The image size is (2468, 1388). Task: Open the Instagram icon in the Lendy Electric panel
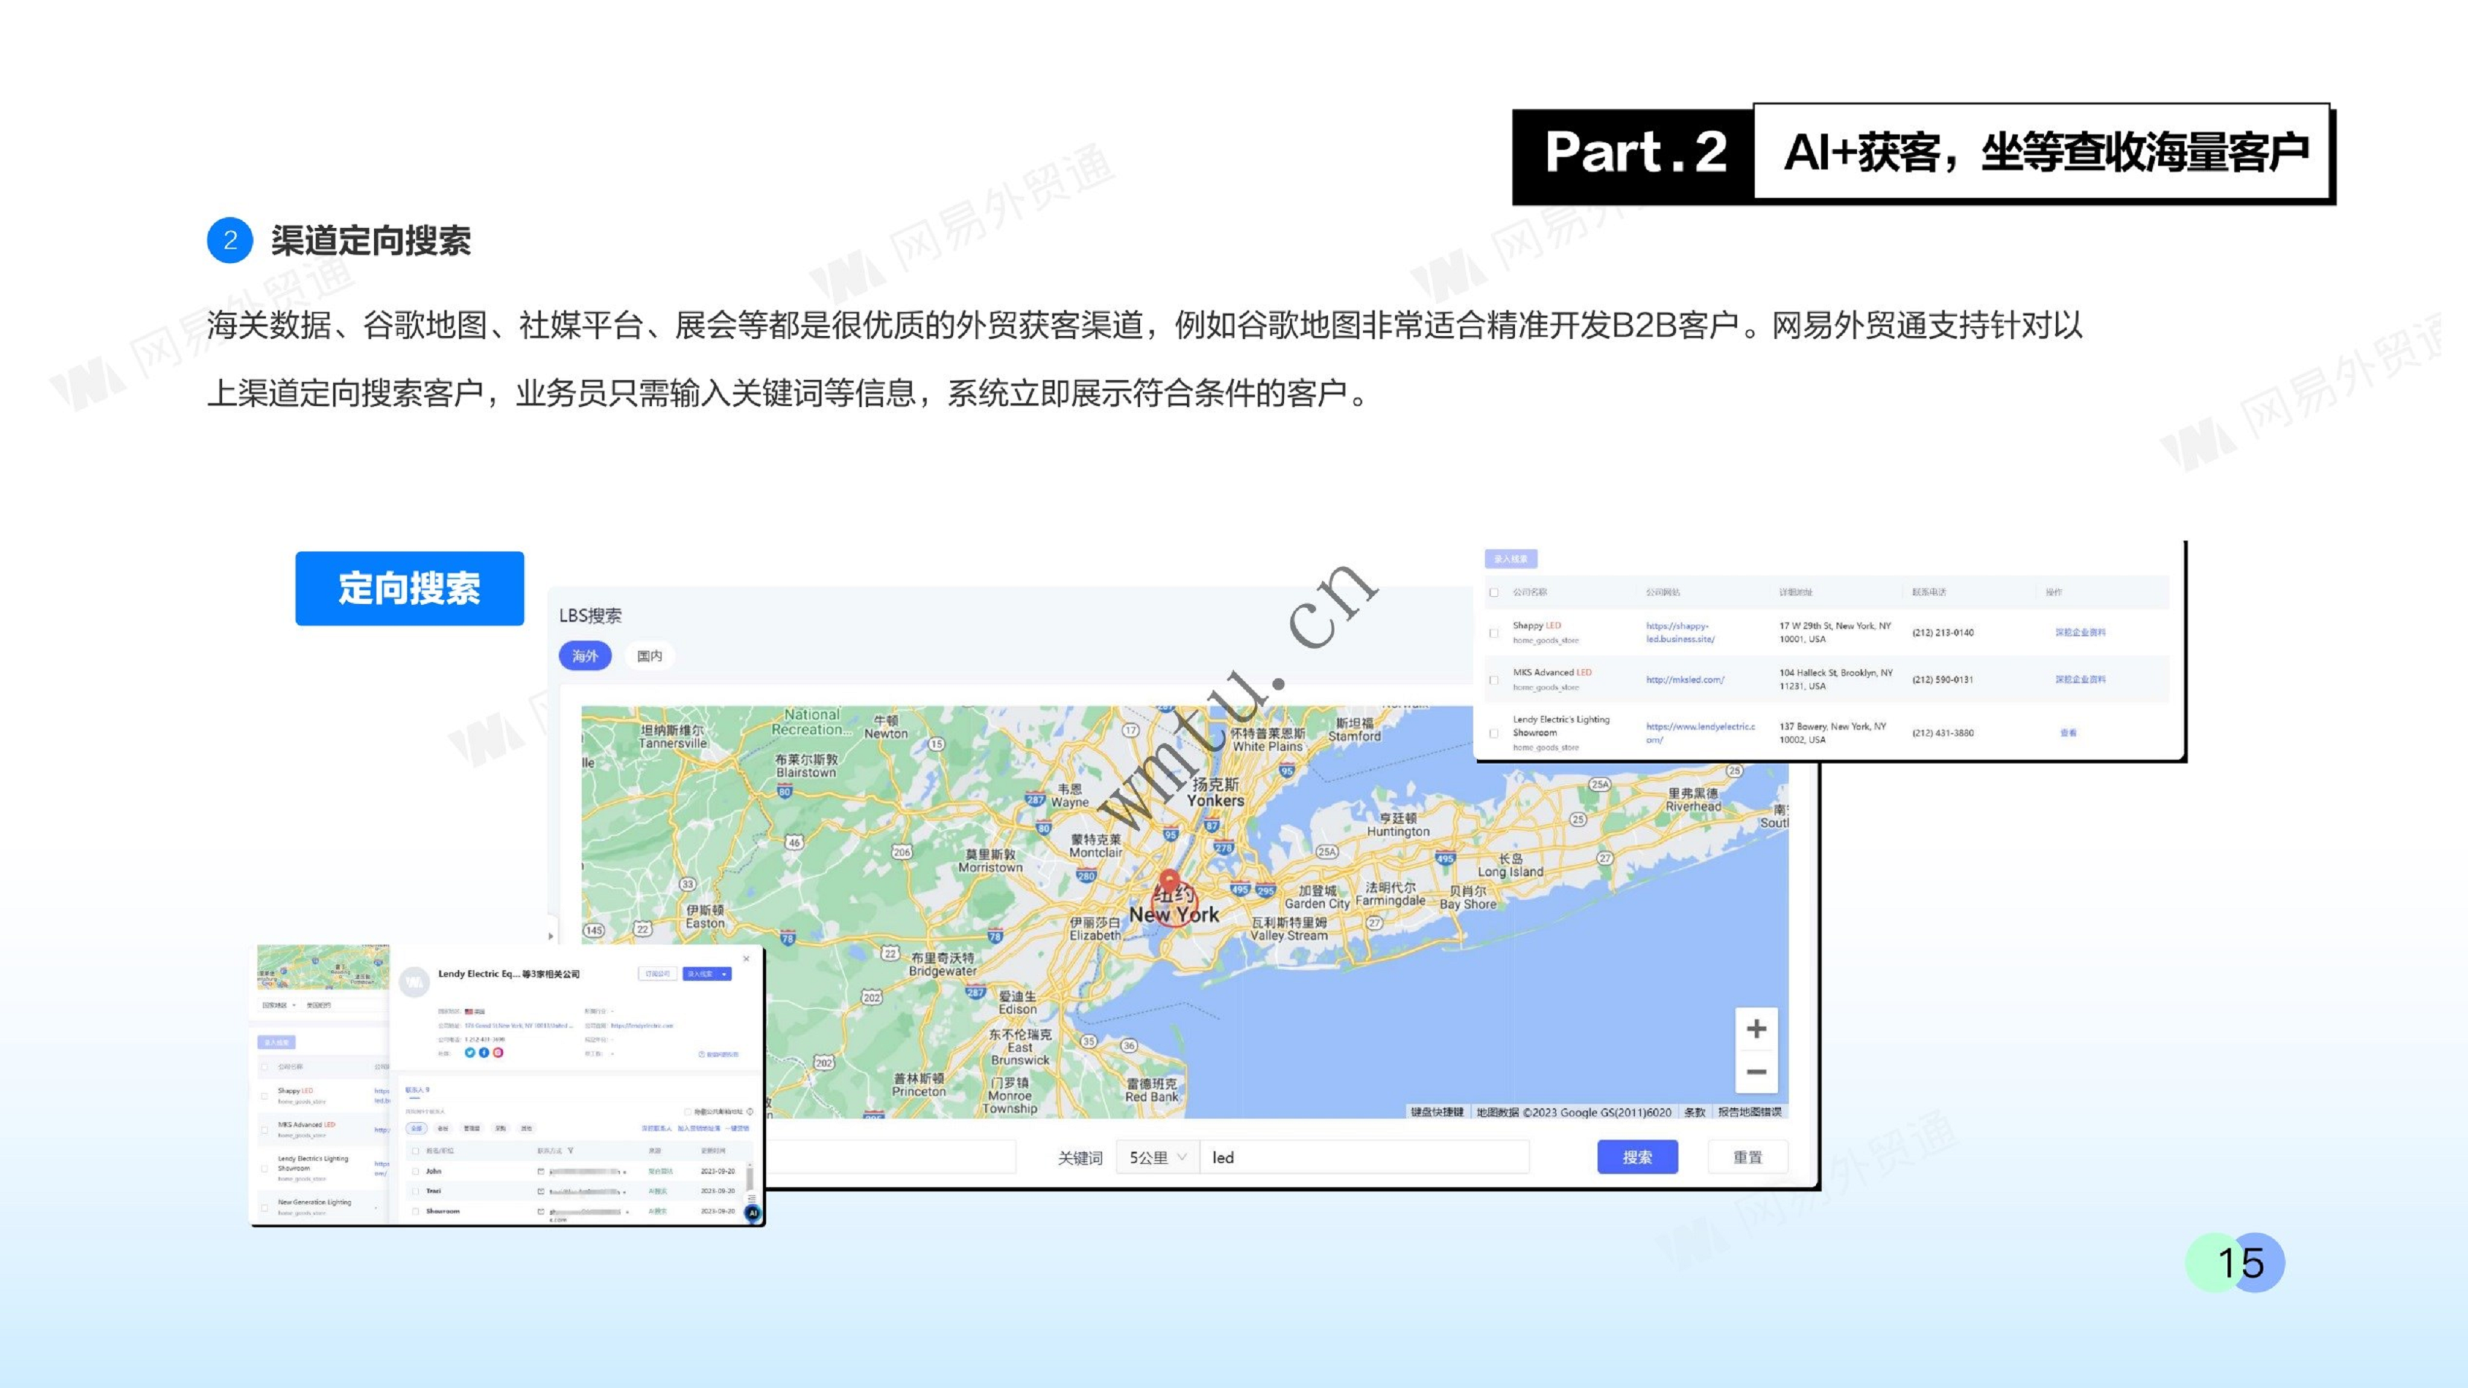coord(498,1053)
